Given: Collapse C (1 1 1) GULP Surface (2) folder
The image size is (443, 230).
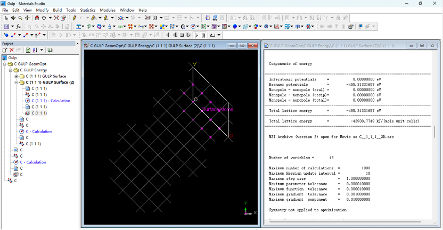Looking at the screenshot, I should 17,83.
